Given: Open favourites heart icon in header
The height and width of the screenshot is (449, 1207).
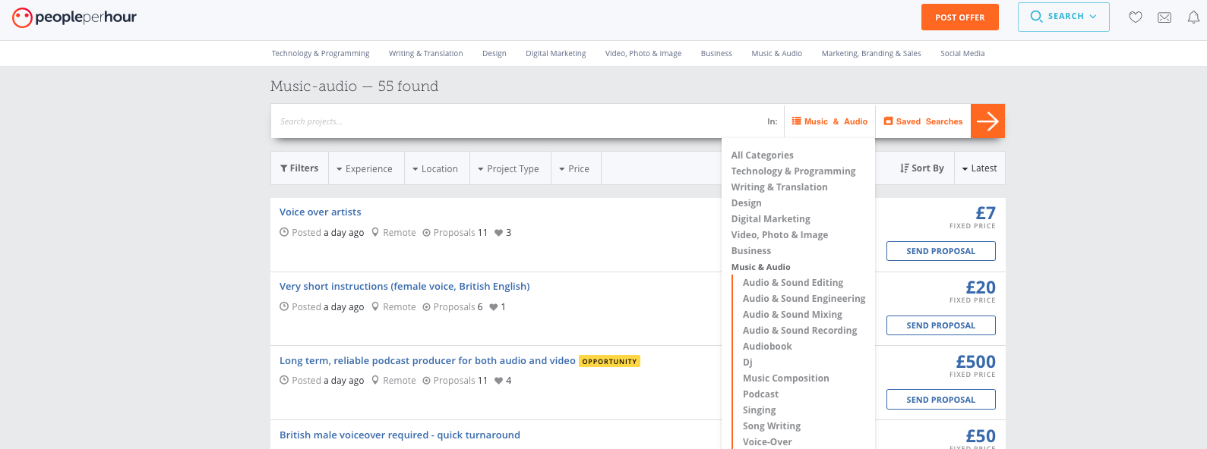Looking at the screenshot, I should pyautogui.click(x=1135, y=17).
